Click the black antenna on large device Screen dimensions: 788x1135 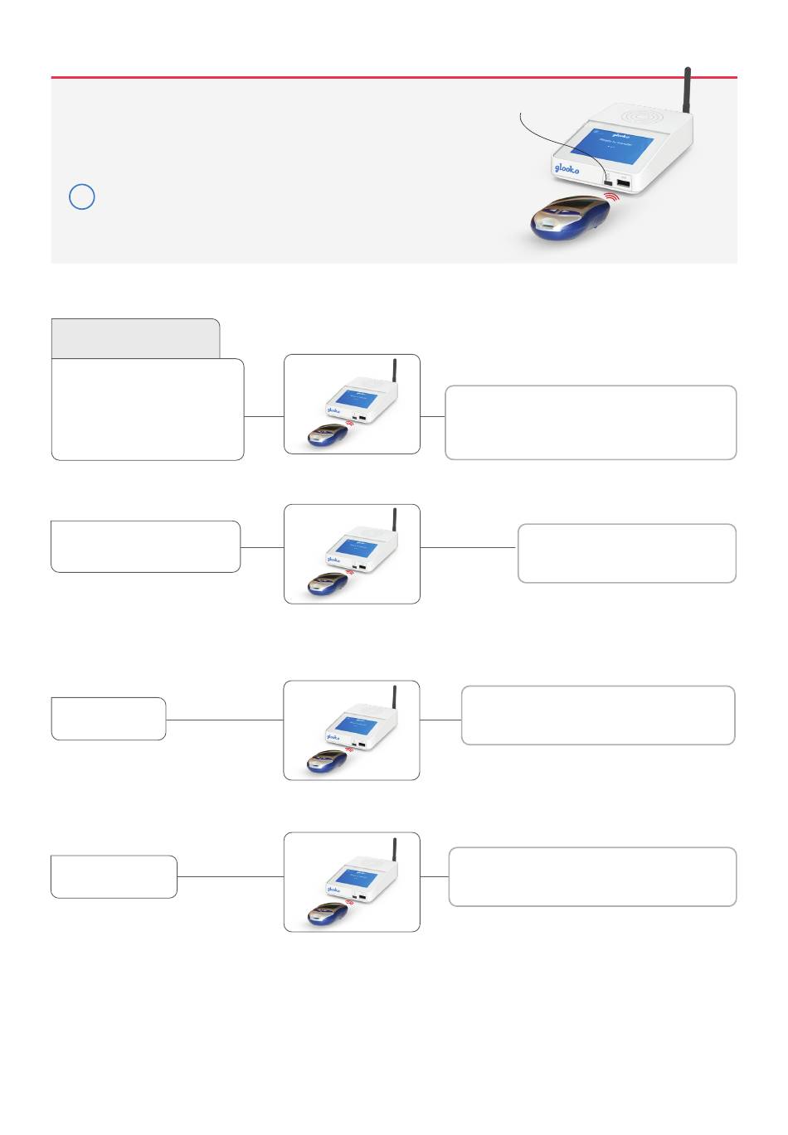point(688,91)
